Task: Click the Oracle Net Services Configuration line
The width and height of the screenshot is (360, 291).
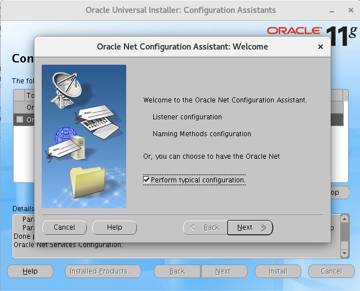Action: [x=68, y=245]
